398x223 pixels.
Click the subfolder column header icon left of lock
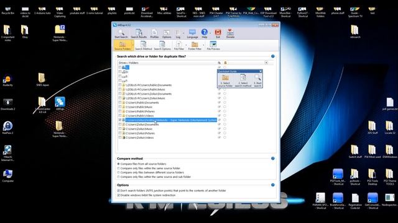click(x=220, y=63)
